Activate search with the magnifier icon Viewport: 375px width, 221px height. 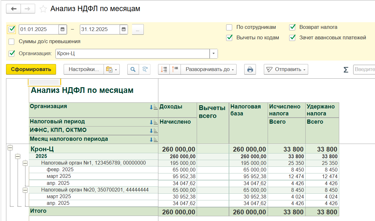click(133, 69)
